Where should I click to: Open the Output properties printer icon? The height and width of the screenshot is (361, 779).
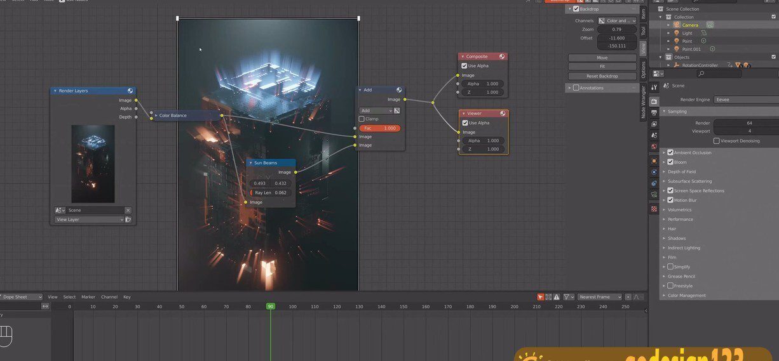pyautogui.click(x=654, y=112)
